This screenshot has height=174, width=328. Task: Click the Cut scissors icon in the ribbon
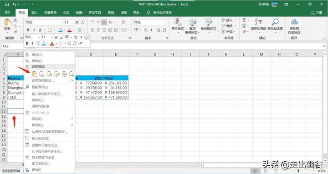(x=15, y=20)
